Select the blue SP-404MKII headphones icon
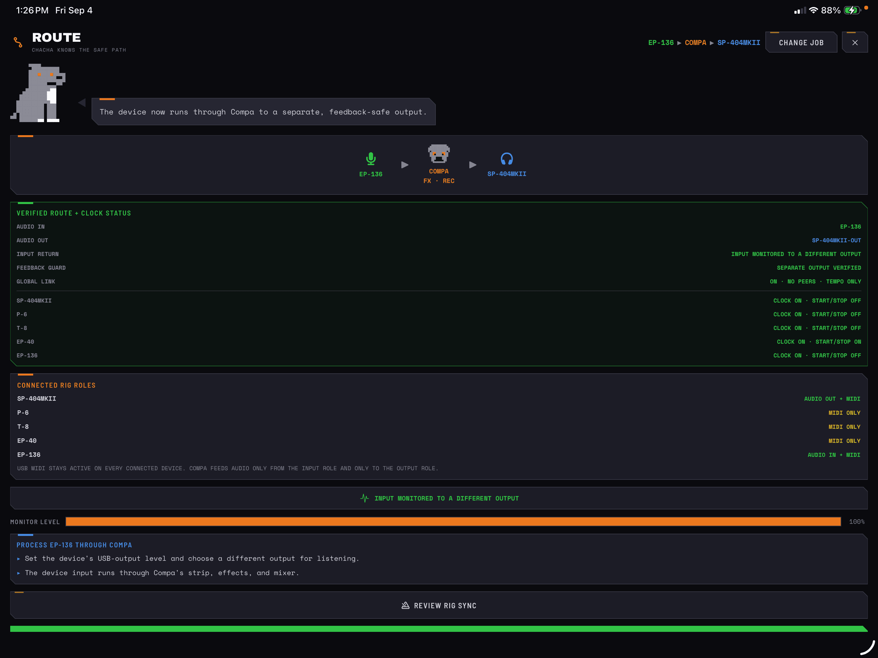This screenshot has width=878, height=658. coord(507,159)
